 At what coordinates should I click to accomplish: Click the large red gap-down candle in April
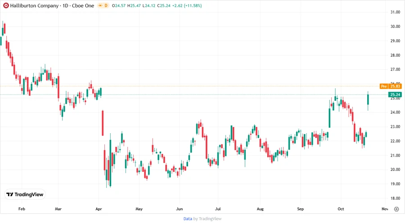point(103,123)
